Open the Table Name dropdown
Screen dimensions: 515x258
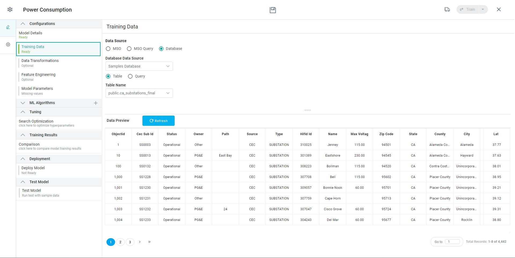click(x=139, y=93)
